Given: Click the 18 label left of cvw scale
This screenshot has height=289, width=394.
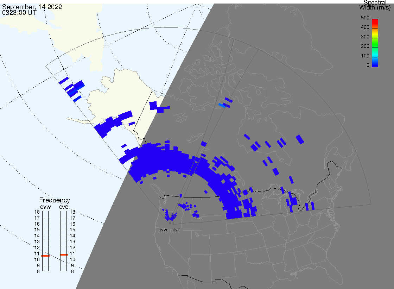Looking at the screenshot, I should click(x=37, y=212).
